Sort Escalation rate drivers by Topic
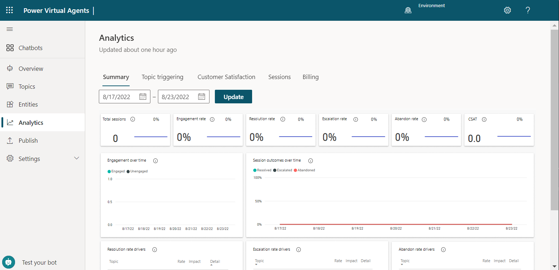The height and width of the screenshot is (270, 559). [x=259, y=261]
